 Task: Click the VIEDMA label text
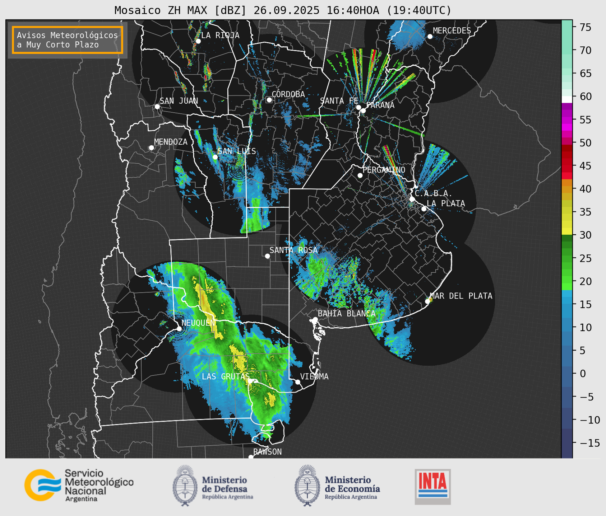click(x=314, y=376)
